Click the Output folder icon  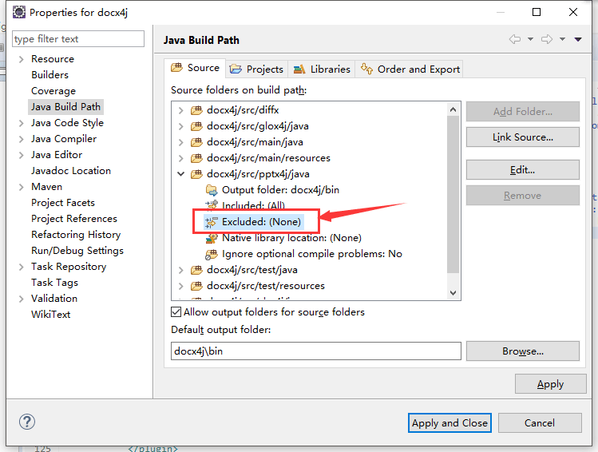[212, 190]
